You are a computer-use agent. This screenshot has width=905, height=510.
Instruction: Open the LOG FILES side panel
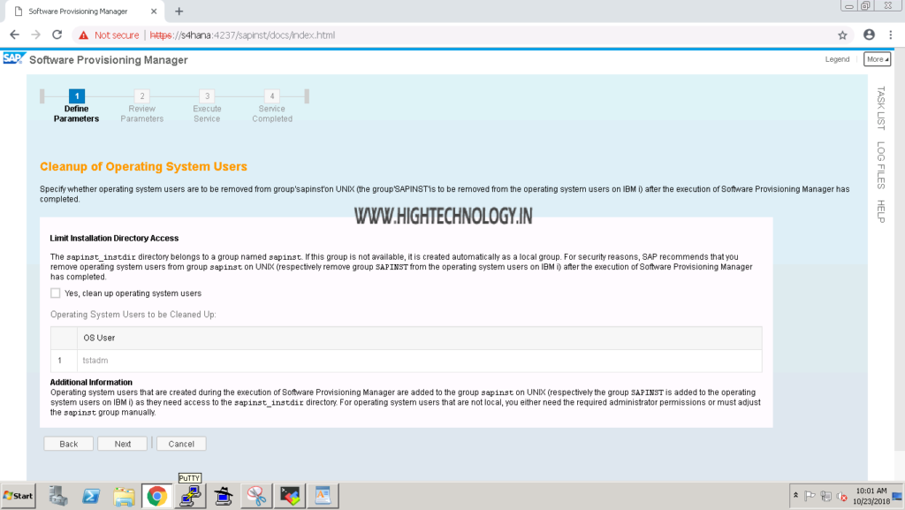tap(881, 165)
